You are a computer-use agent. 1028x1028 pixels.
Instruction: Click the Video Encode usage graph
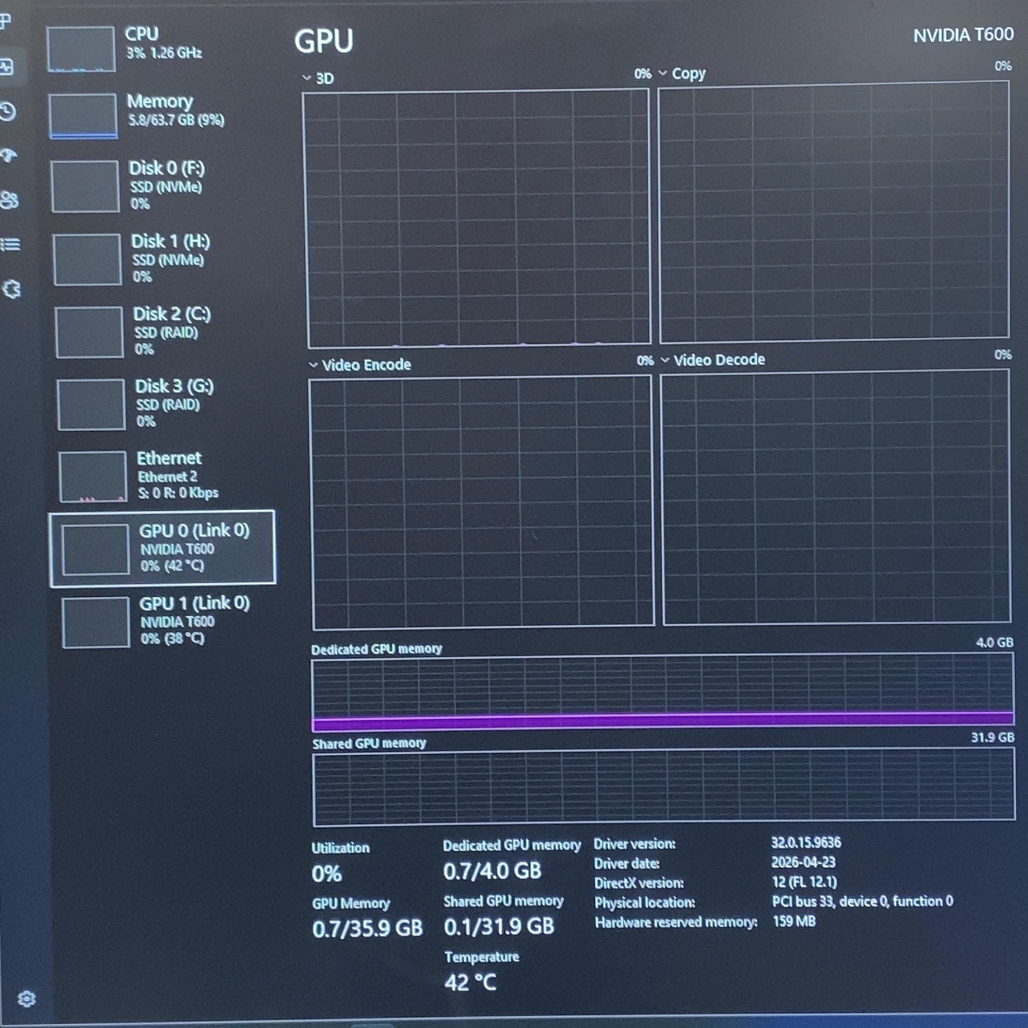tap(482, 503)
